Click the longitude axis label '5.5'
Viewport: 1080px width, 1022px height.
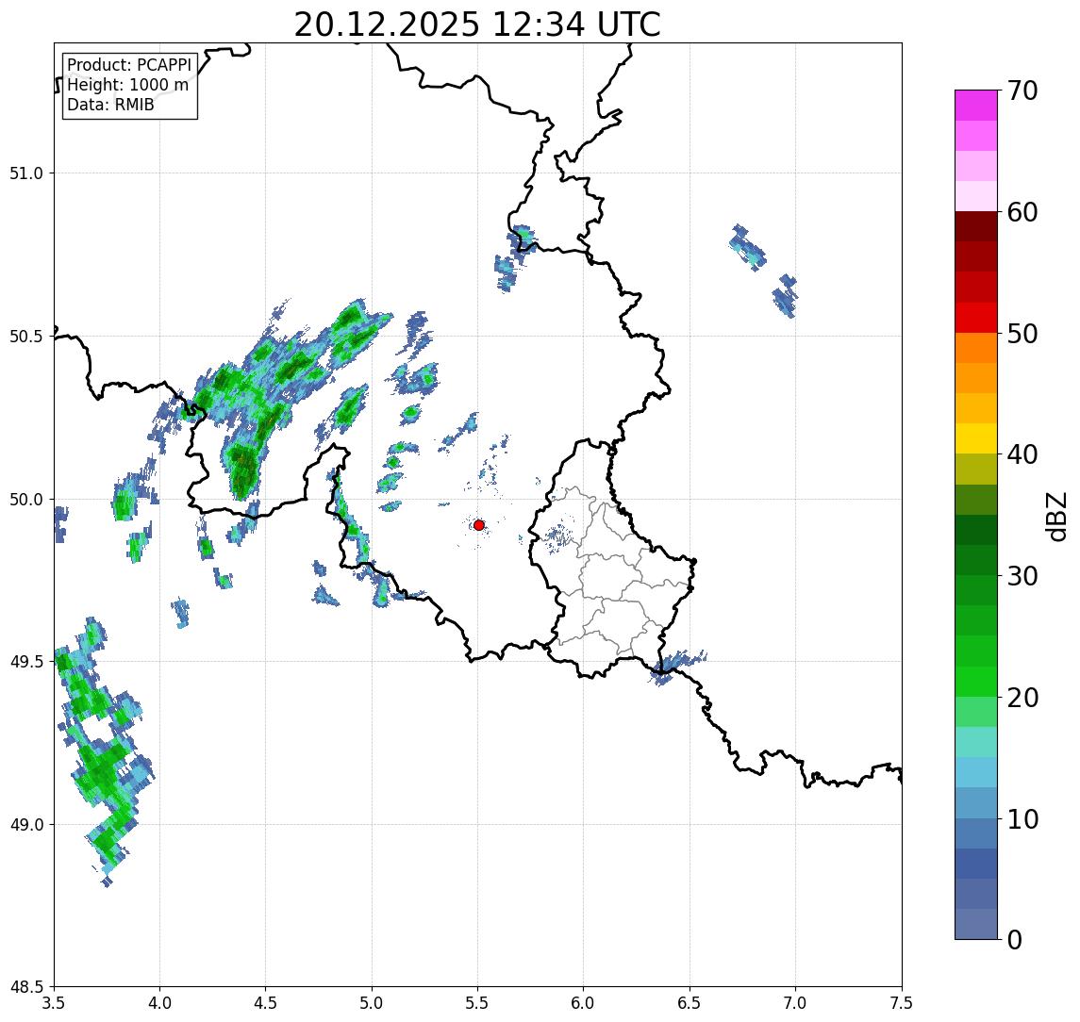click(478, 1003)
